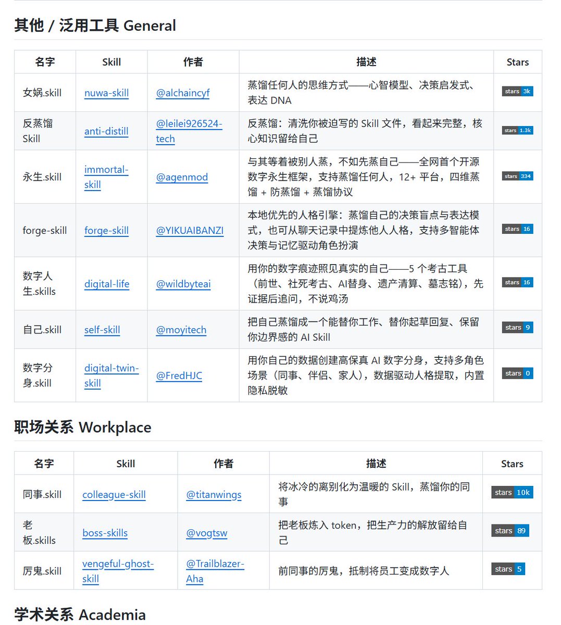Go to @titanwings author profile
Image resolution: width=561 pixels, height=625 pixels.
click(214, 494)
